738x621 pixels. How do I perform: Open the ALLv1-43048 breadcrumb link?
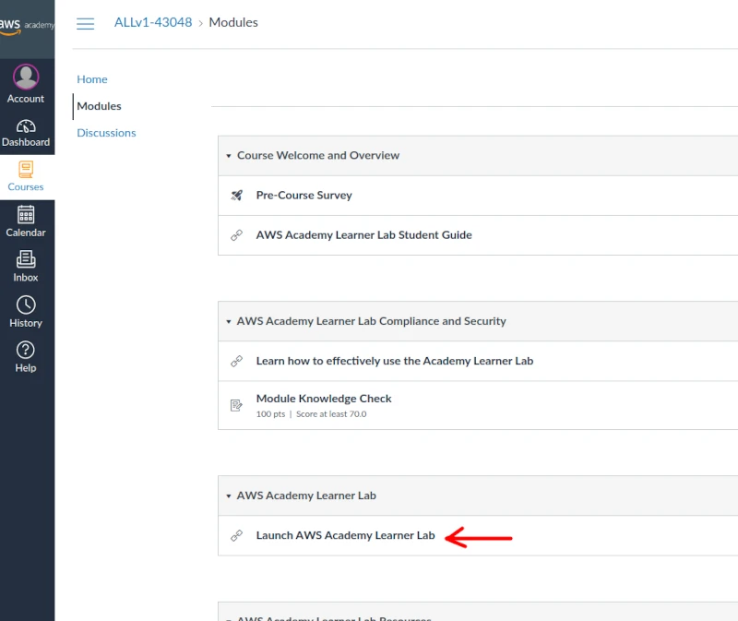click(x=153, y=22)
